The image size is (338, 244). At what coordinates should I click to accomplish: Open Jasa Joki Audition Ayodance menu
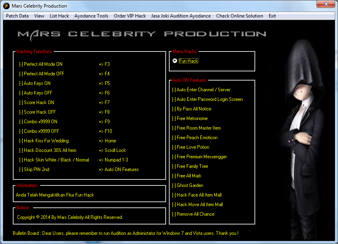click(x=181, y=16)
